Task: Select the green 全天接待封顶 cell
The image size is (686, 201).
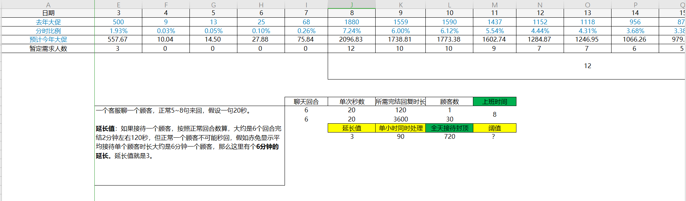Action: (449, 128)
